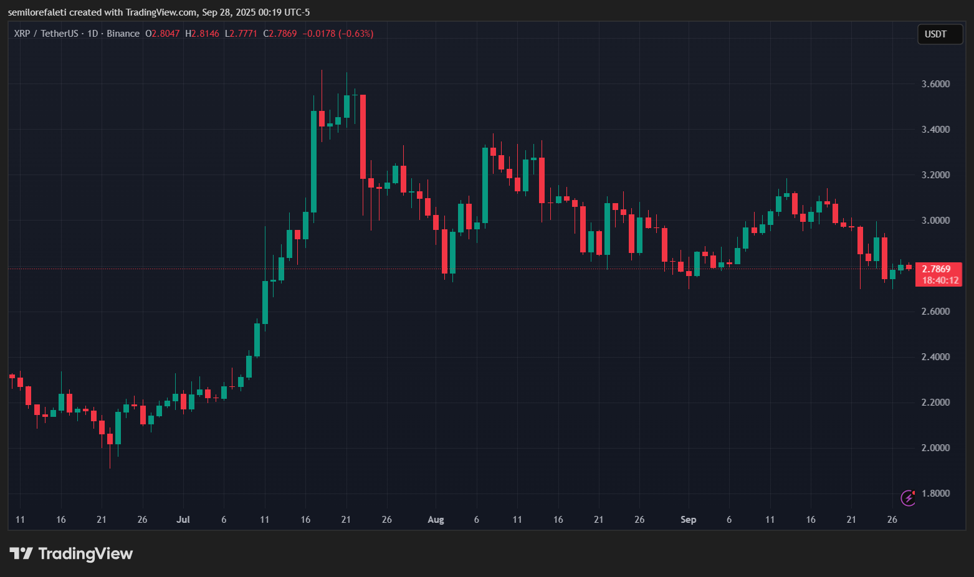Image resolution: width=974 pixels, height=577 pixels.
Task: Click the high value H2.8146
Action: [202, 34]
